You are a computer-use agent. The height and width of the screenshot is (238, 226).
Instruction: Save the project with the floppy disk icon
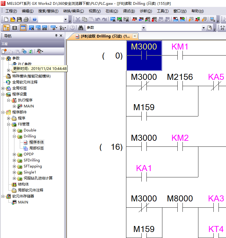19,20
